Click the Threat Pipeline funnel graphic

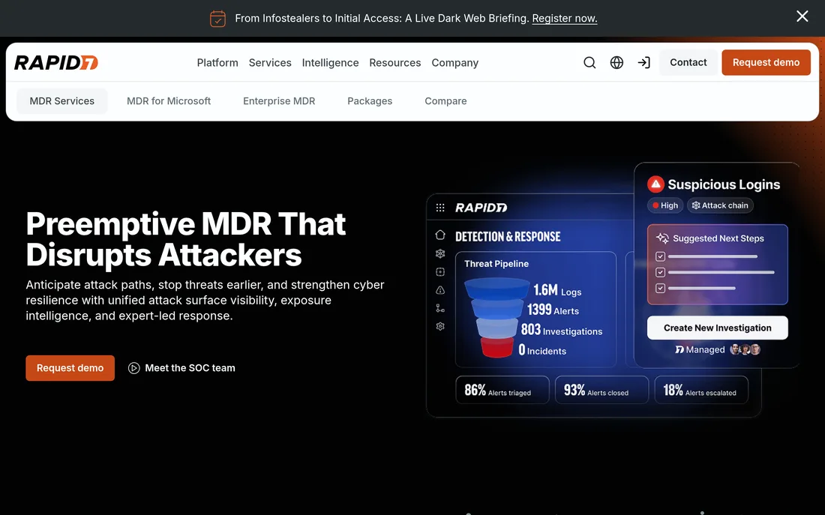pyautogui.click(x=496, y=318)
